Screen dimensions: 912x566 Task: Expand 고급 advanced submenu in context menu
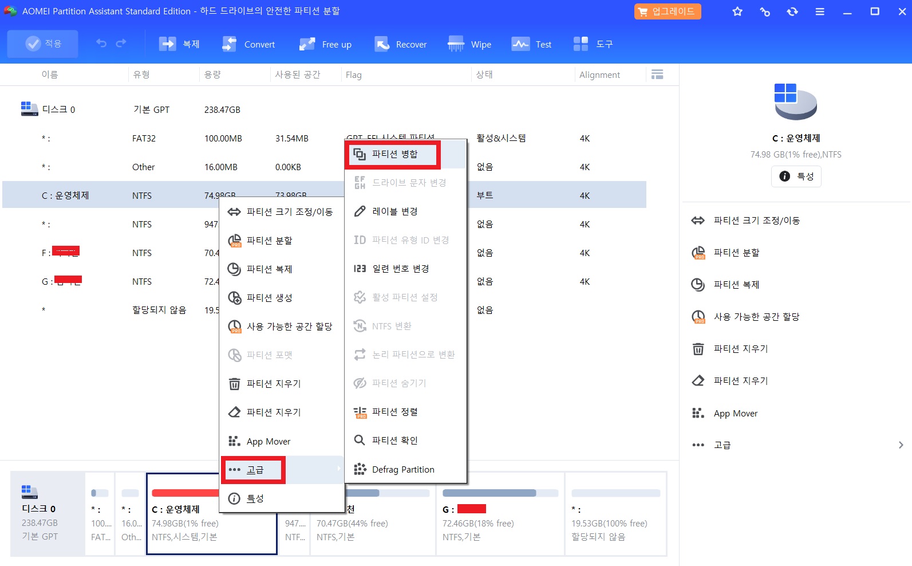pos(282,470)
